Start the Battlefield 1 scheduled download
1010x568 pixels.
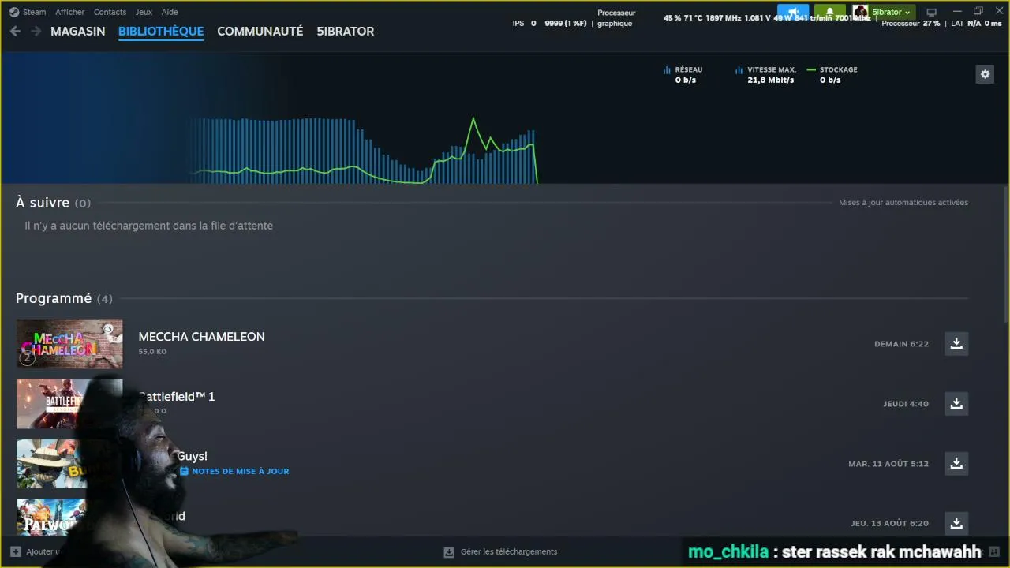(956, 403)
